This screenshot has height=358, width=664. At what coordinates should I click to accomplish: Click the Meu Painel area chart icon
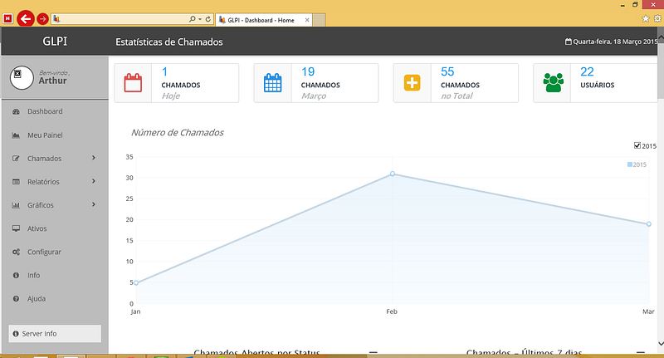[16, 135]
